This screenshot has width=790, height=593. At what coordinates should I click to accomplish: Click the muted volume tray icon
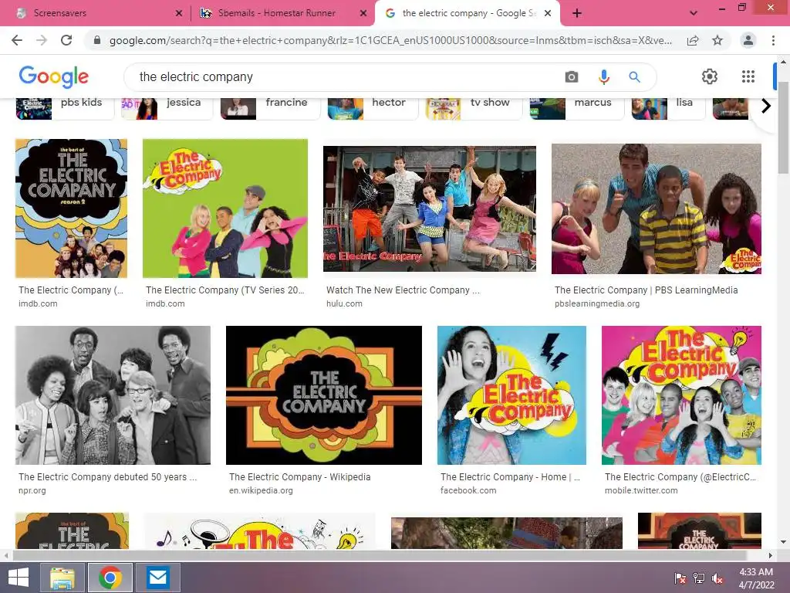point(717,578)
